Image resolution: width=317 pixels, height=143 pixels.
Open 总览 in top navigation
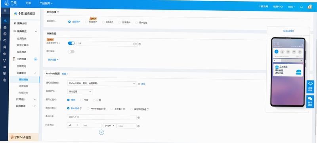(28, 3)
